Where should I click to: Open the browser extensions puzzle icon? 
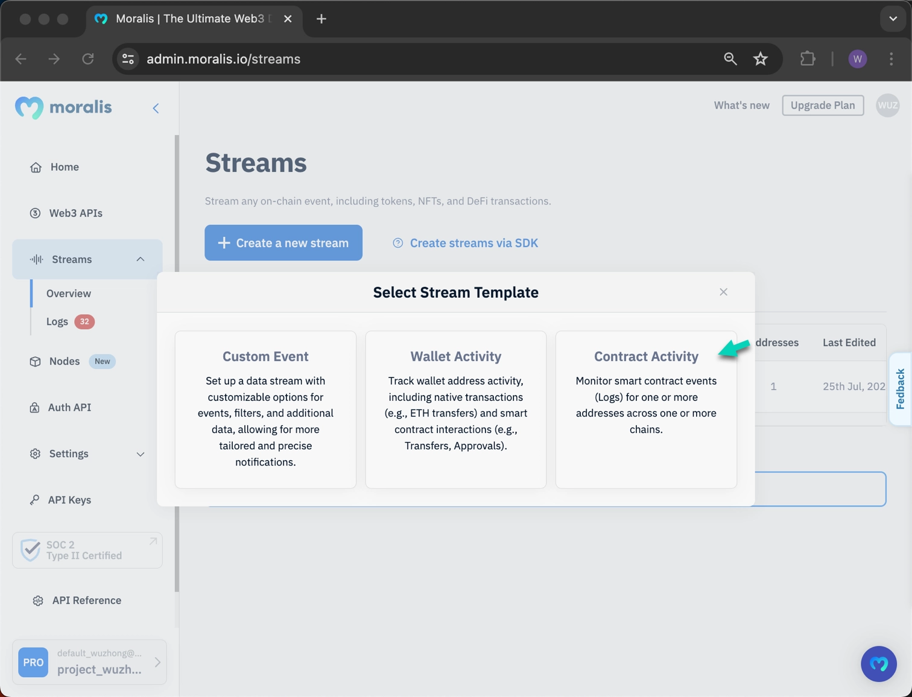pyautogui.click(x=808, y=58)
